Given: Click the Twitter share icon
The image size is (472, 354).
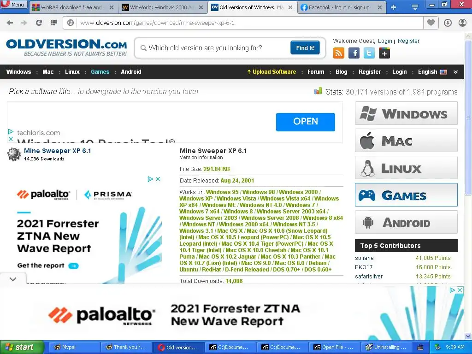Looking at the screenshot, I should (x=369, y=53).
